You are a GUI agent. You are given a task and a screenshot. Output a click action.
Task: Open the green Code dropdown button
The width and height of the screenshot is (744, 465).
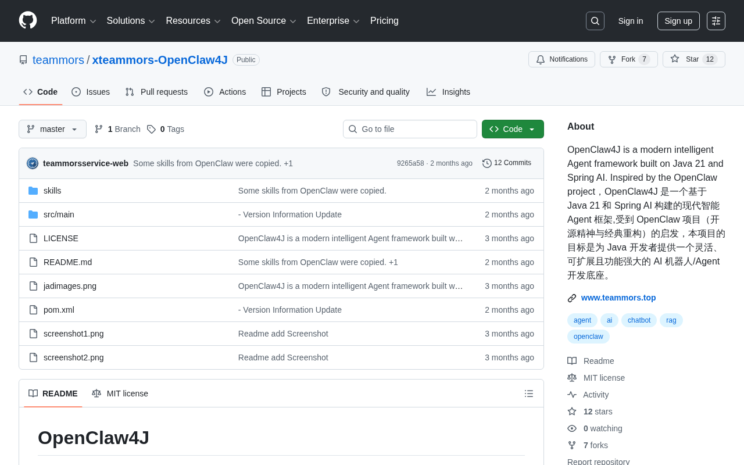pos(513,129)
